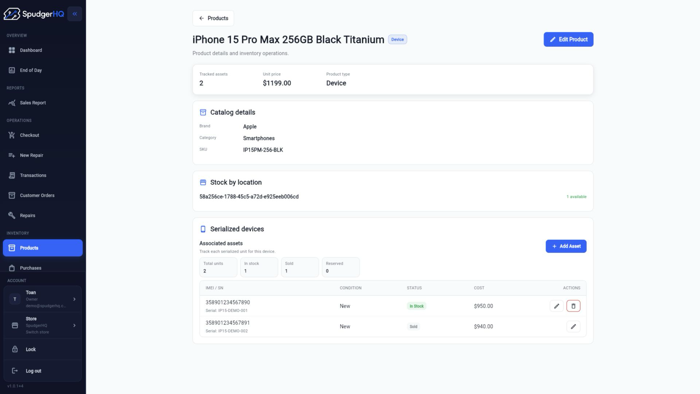Click the Products archive icon in sidebar
The width and height of the screenshot is (700, 394).
pyautogui.click(x=12, y=248)
